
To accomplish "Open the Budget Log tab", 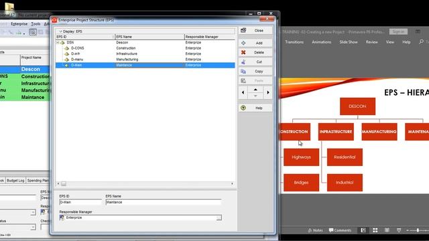I will [15, 180].
